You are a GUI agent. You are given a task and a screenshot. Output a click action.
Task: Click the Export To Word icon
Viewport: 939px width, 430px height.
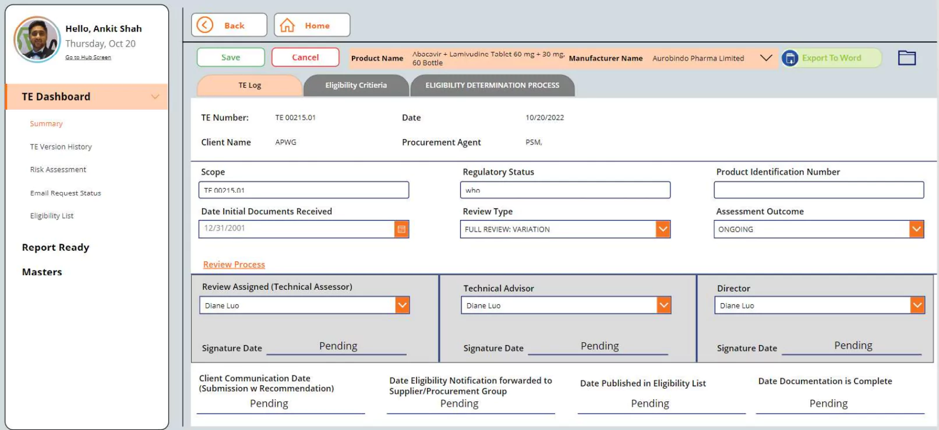coord(790,58)
